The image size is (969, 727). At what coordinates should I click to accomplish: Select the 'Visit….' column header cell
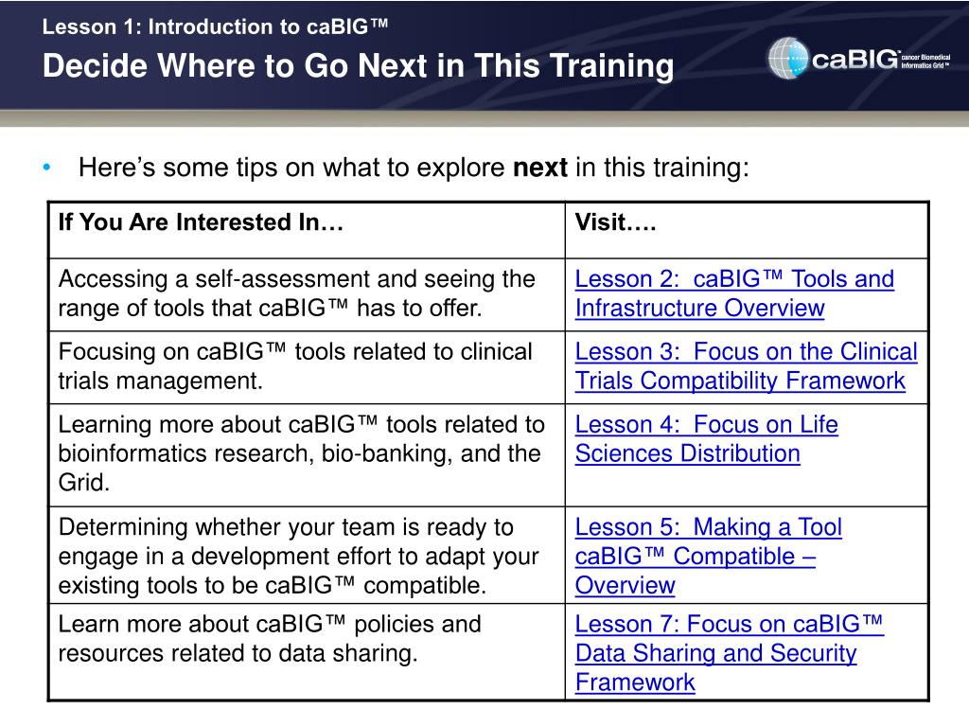point(747,230)
